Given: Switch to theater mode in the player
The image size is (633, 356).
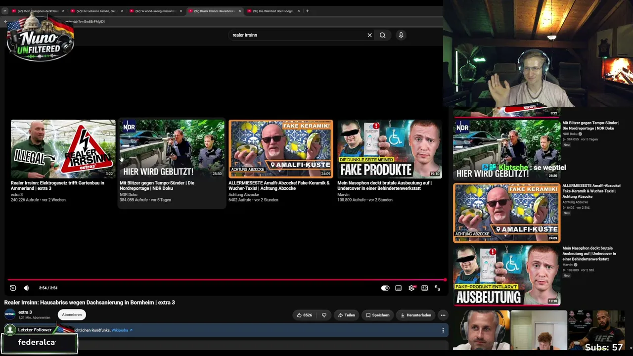Looking at the screenshot, I should [424, 288].
